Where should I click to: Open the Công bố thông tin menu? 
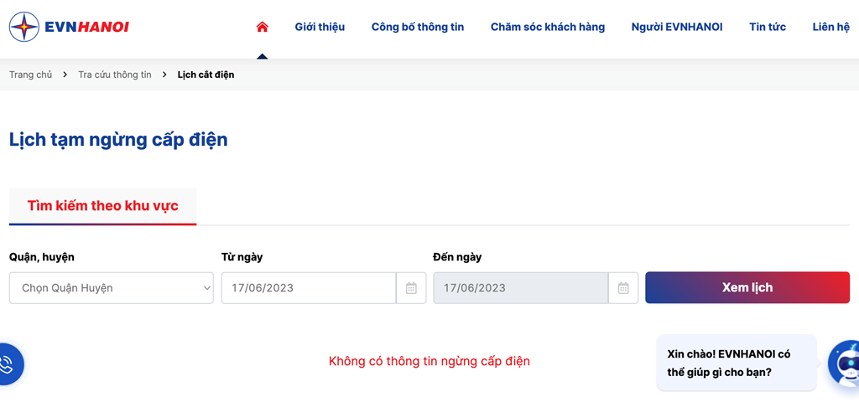[x=418, y=27]
